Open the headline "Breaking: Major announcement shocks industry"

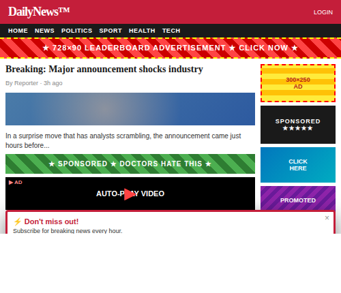tap(104, 69)
